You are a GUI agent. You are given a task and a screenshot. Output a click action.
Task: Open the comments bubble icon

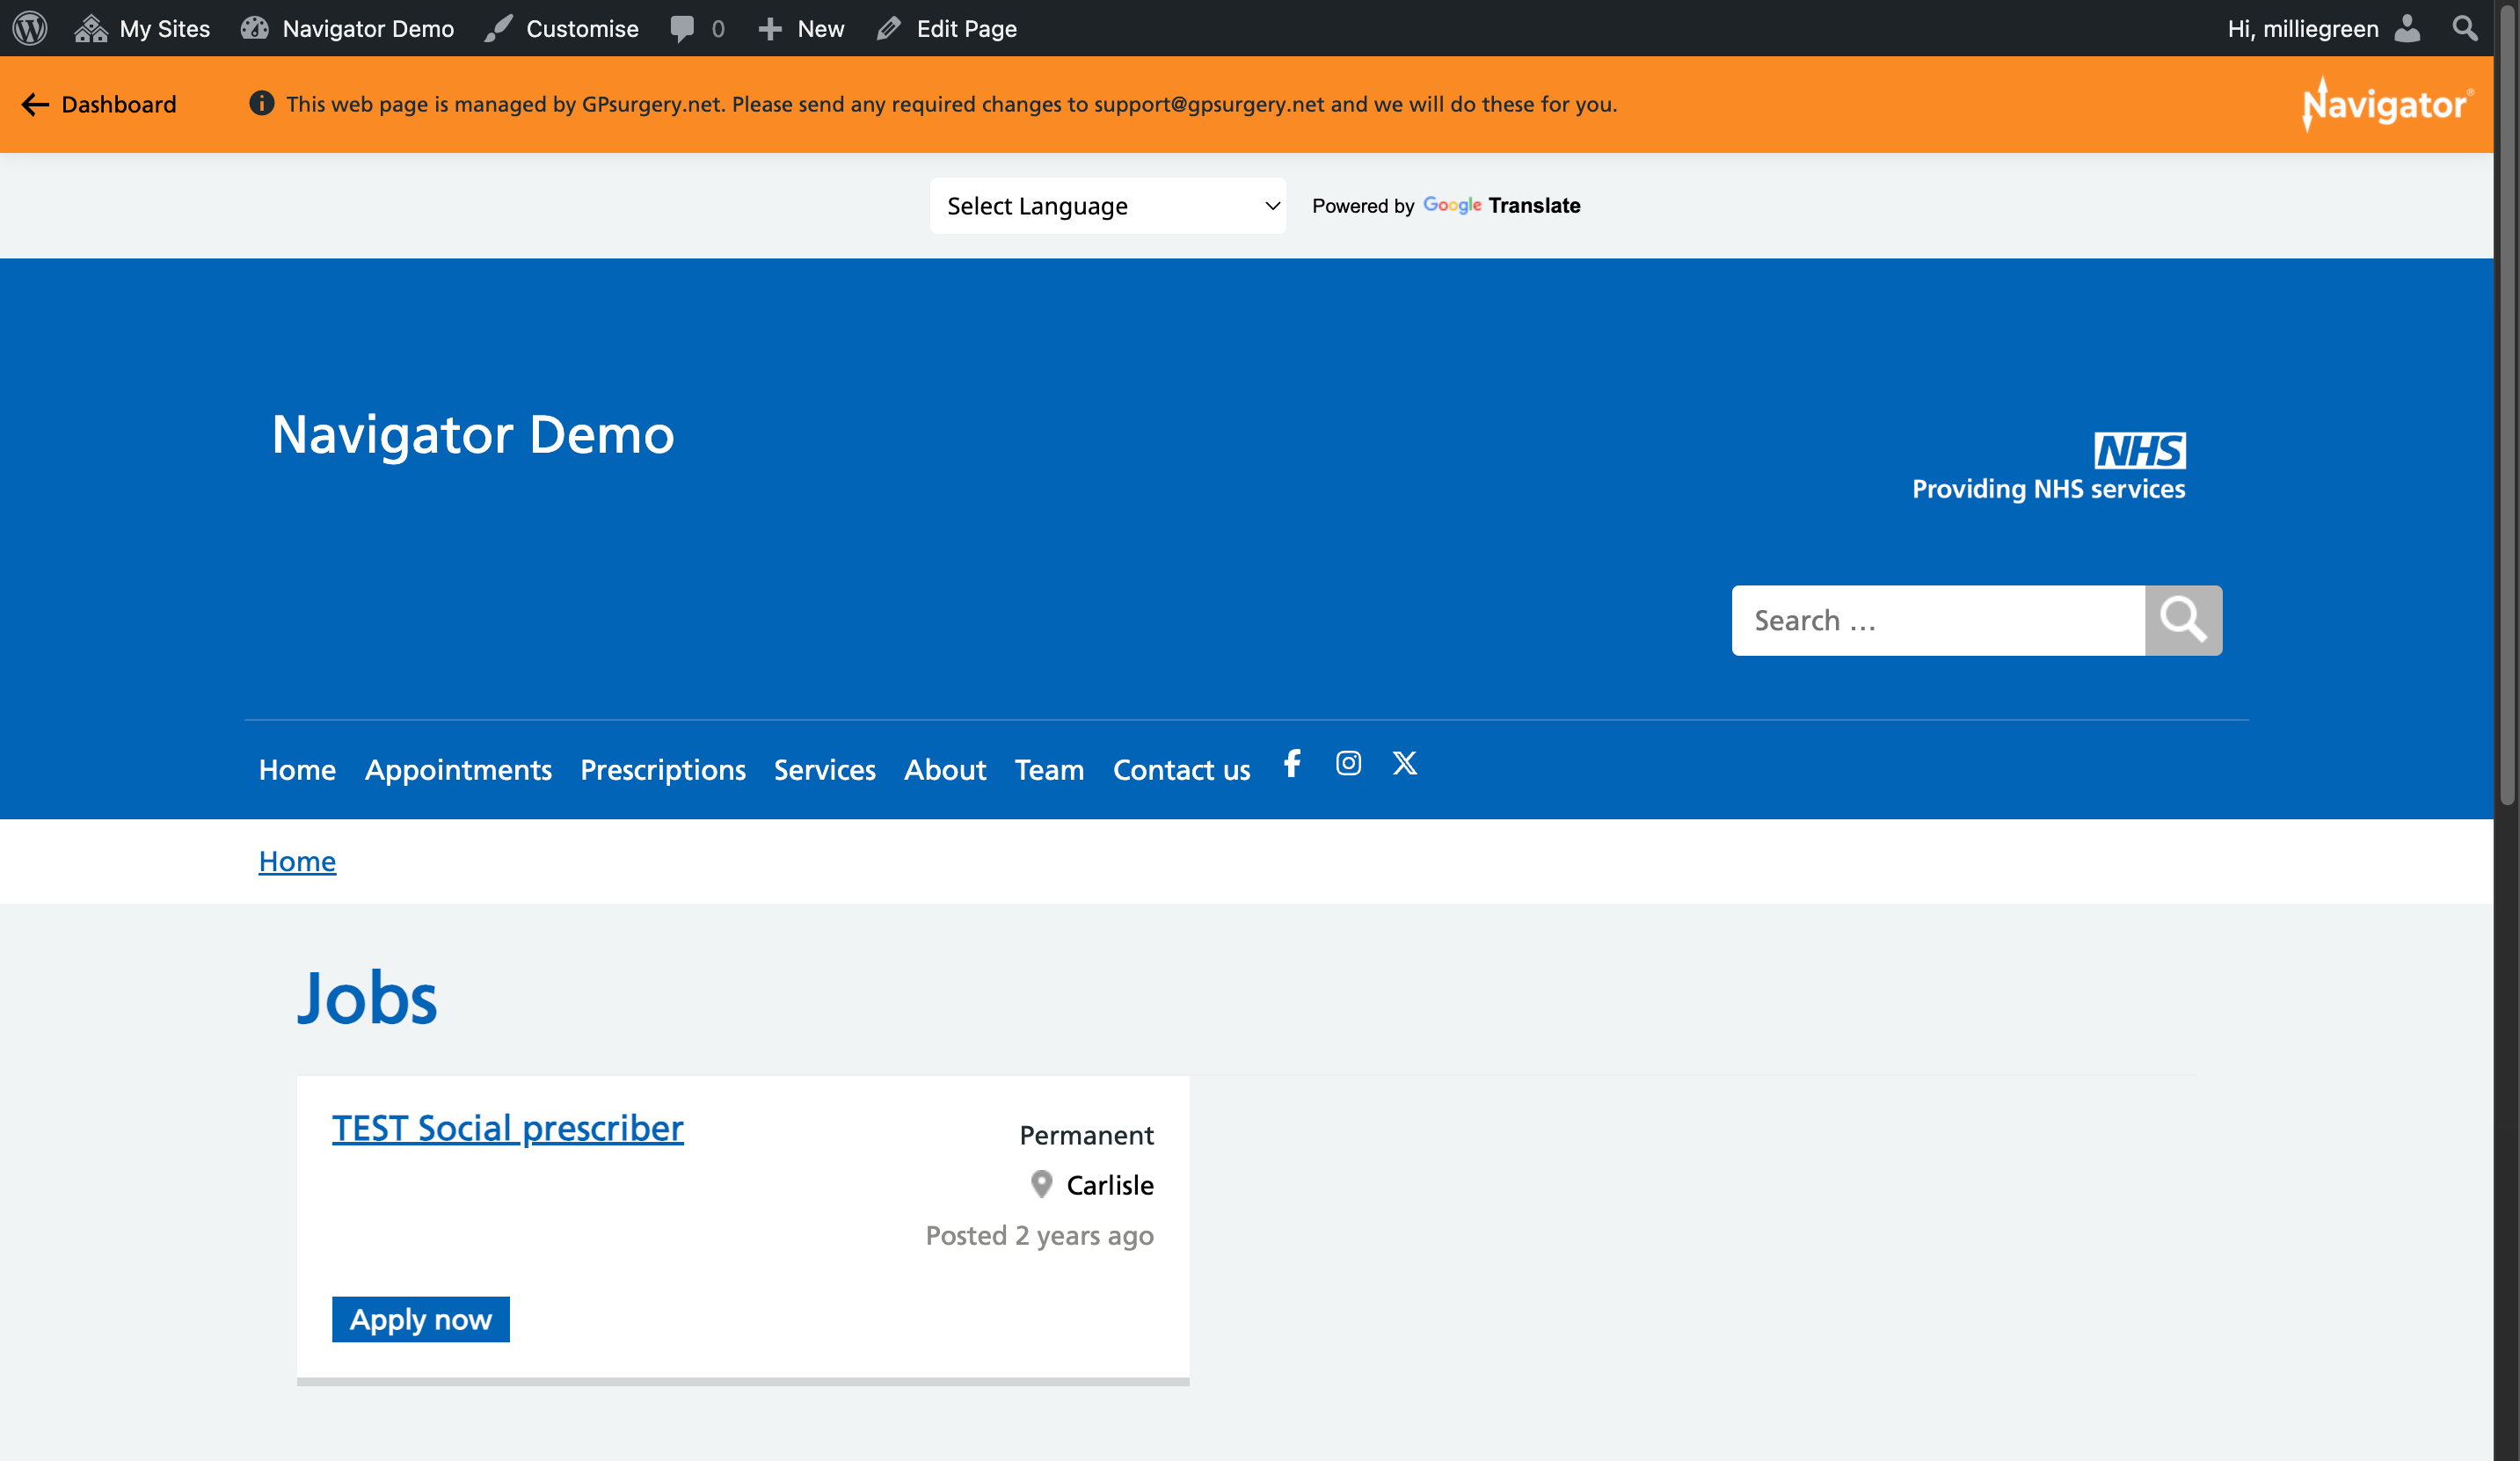click(682, 28)
